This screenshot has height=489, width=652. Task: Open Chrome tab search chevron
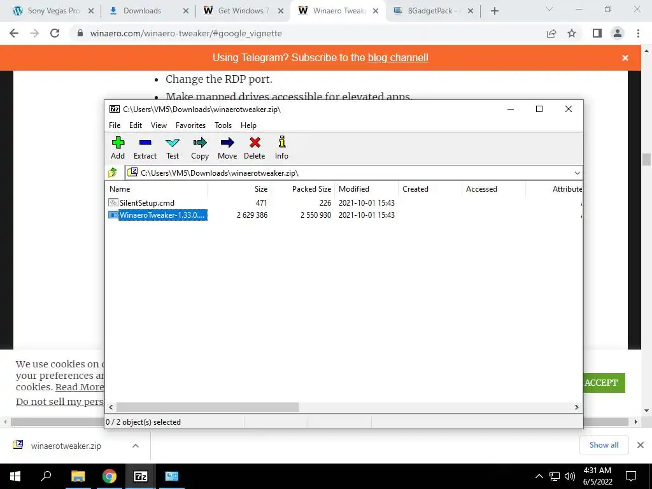(549, 10)
